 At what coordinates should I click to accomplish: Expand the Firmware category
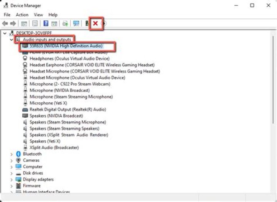coord(12,186)
